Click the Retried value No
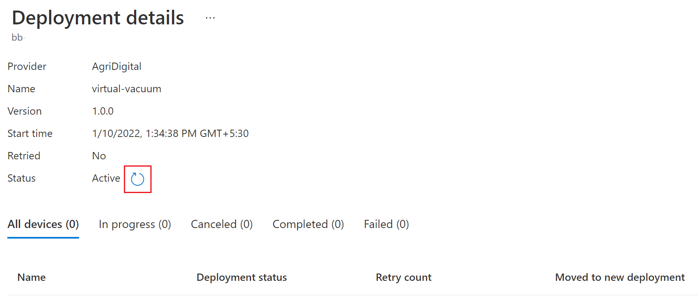 point(99,156)
